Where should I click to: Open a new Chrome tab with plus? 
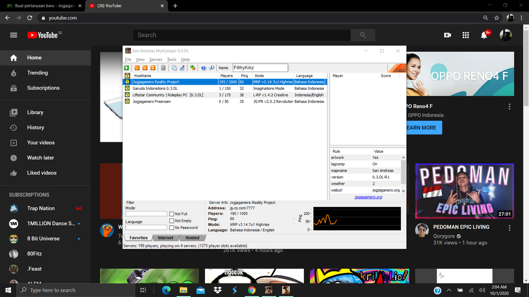click(175, 6)
